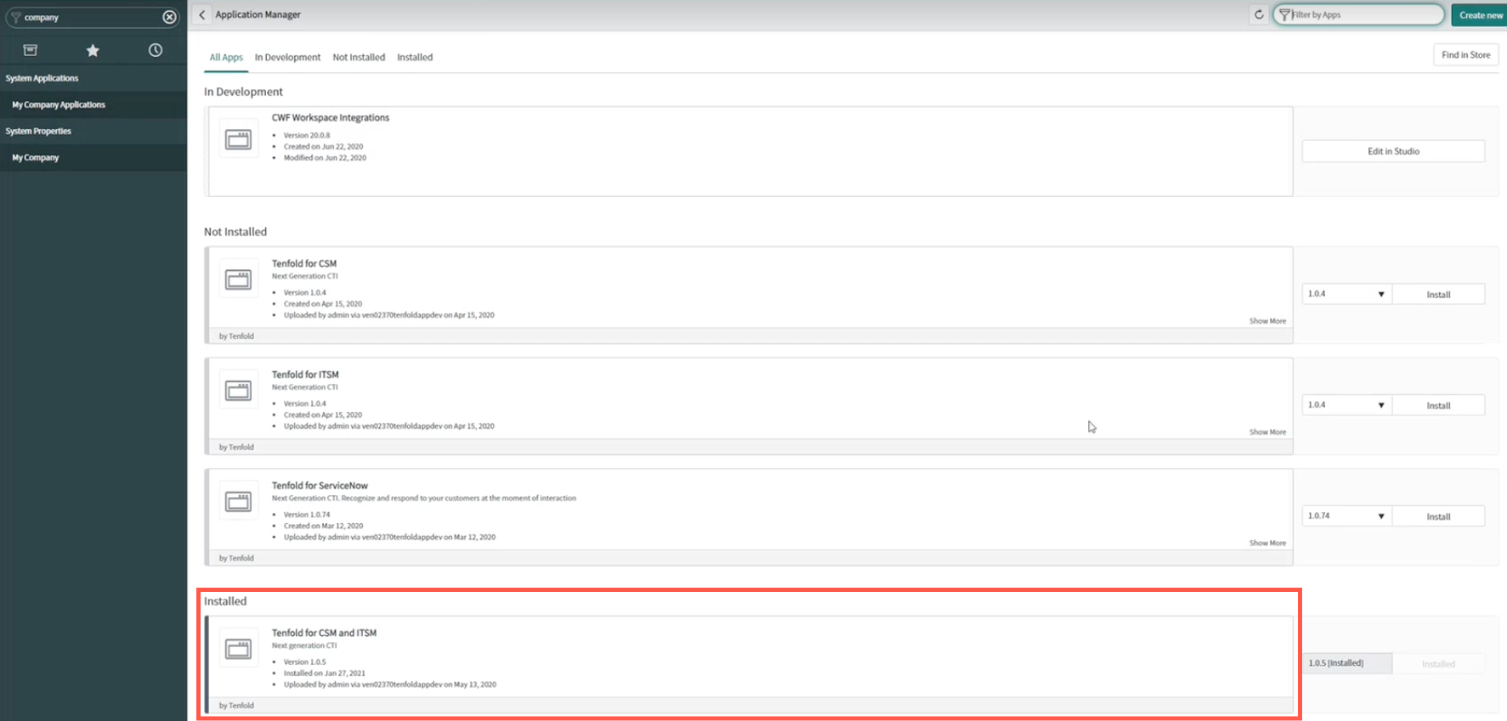This screenshot has height=721, width=1507.
Task: Switch to the In Development tab
Action: 287,58
